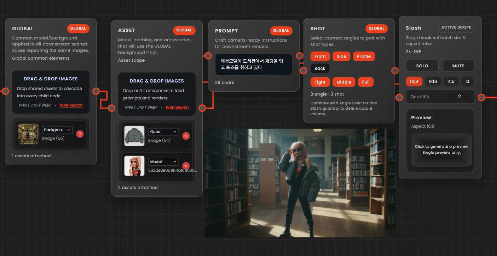This screenshot has width=497, height=256.
Task: Click the generate preview area
Action: 441,150
